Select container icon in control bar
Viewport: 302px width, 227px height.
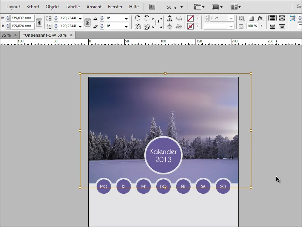169,18
